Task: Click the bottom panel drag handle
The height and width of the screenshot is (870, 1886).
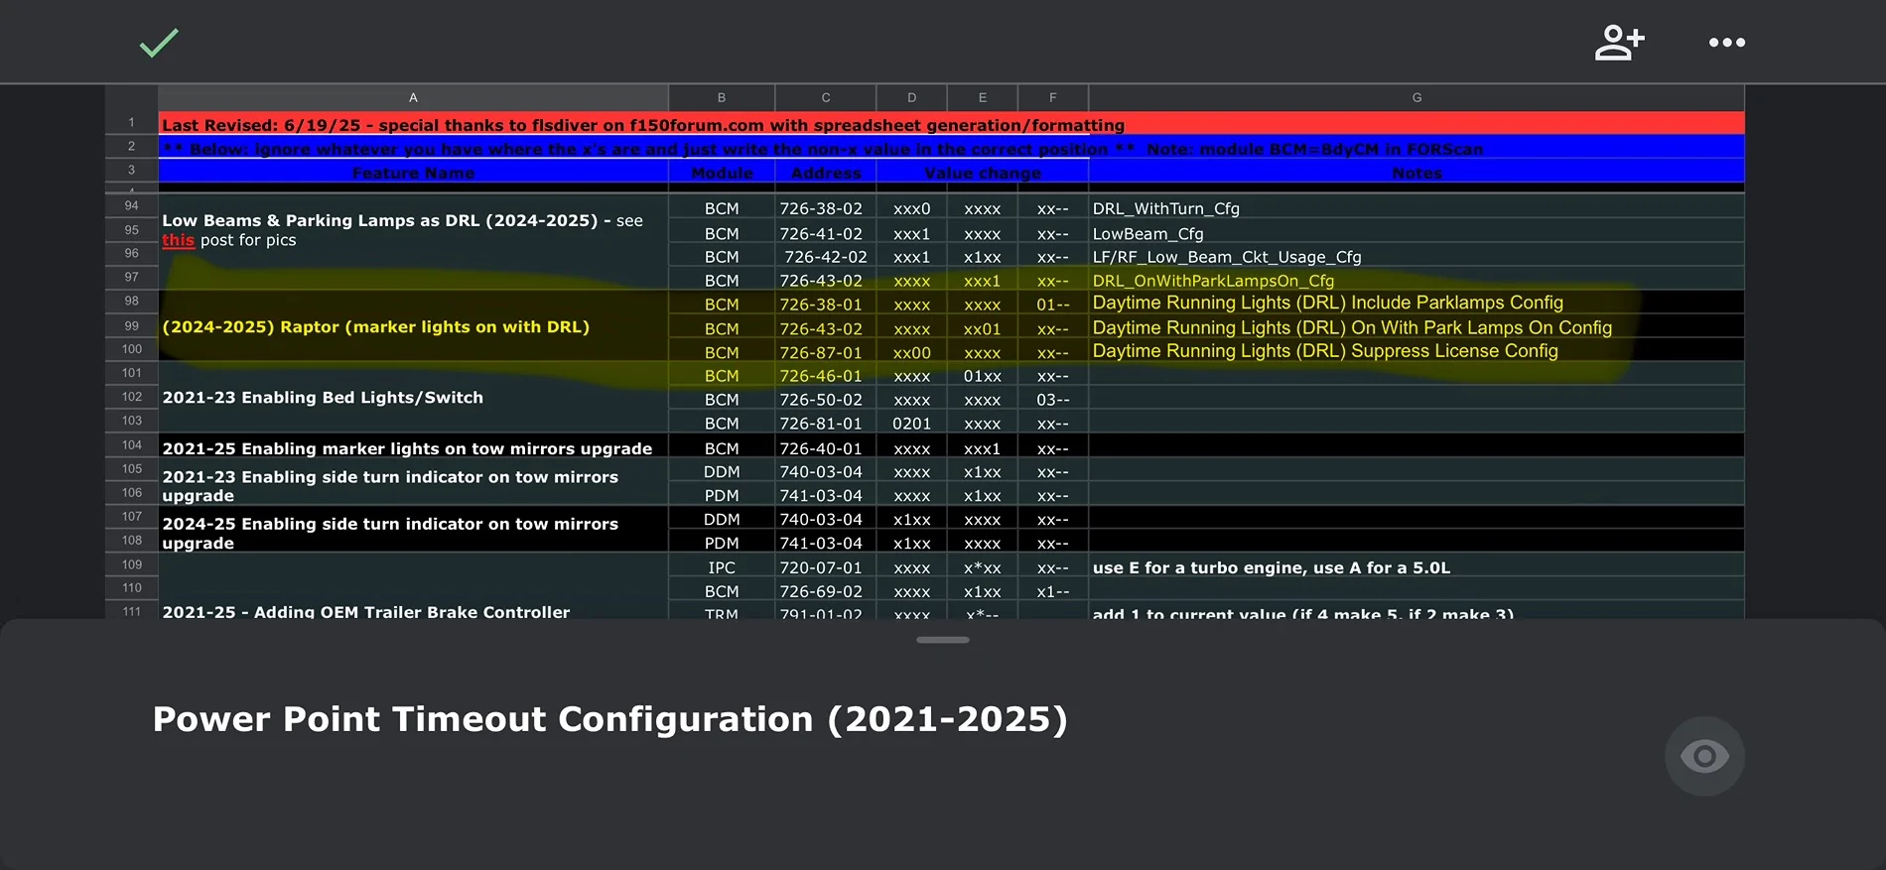Action: click(x=942, y=640)
